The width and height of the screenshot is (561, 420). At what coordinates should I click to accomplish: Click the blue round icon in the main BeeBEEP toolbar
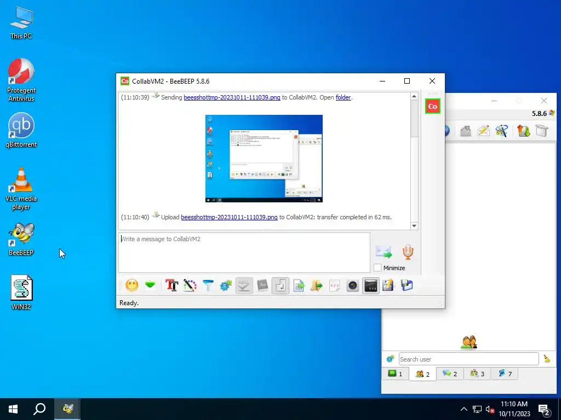tap(447, 131)
